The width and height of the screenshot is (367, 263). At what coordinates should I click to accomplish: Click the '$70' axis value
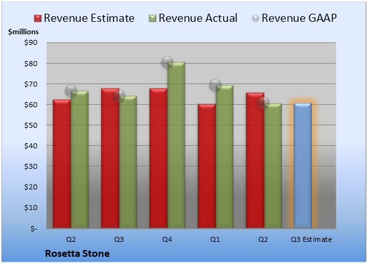[x=31, y=84]
